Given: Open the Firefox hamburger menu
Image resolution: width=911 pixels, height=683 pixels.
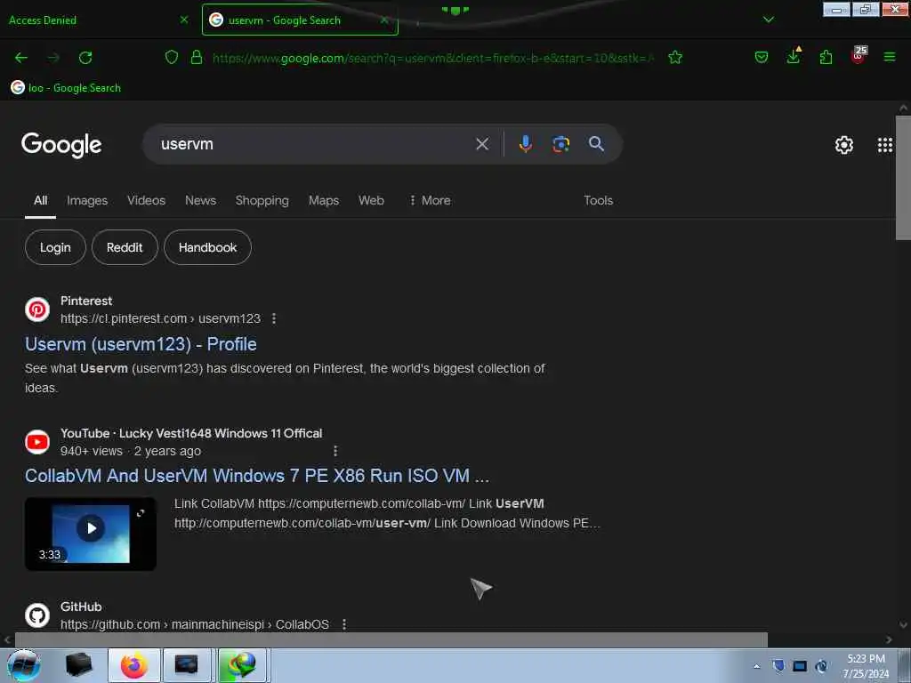Looking at the screenshot, I should (x=890, y=57).
